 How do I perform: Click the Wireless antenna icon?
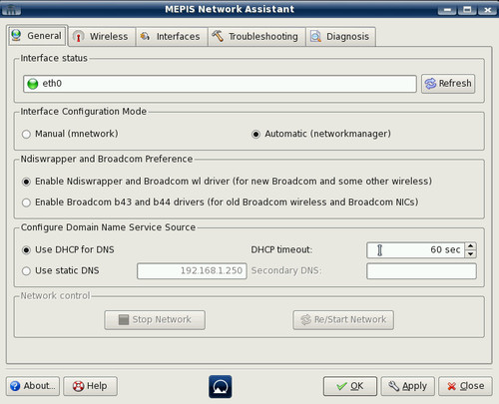coord(79,36)
